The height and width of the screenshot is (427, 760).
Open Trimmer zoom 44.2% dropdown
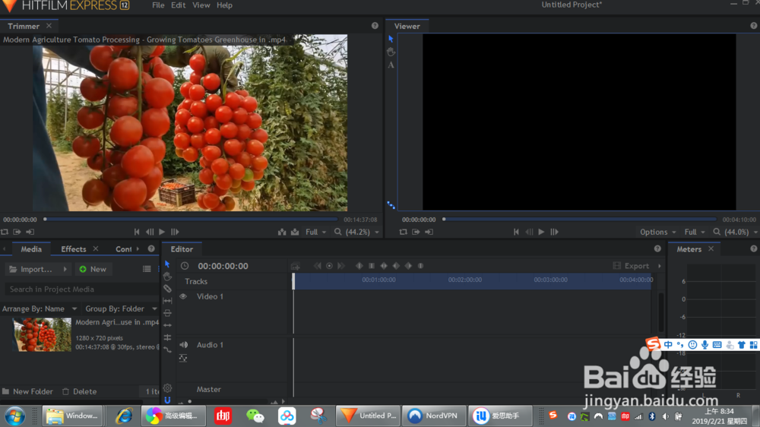coord(357,232)
